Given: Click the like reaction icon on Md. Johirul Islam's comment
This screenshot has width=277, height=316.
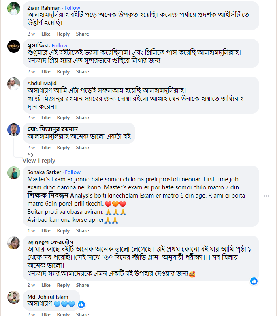Looking at the screenshot, I should click(81, 304).
